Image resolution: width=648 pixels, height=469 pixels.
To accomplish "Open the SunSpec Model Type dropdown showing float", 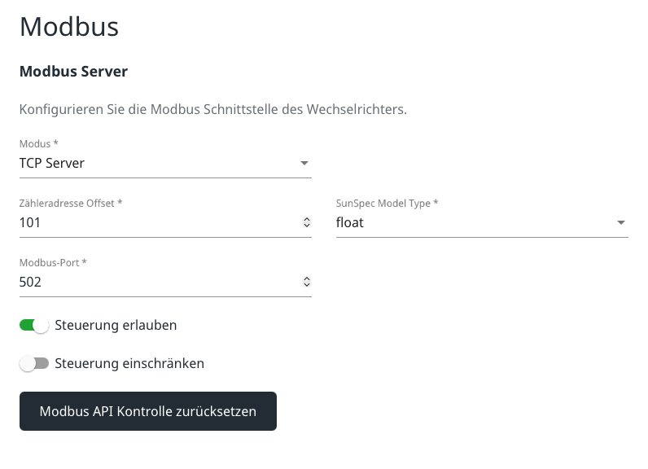I will (x=472, y=223).
